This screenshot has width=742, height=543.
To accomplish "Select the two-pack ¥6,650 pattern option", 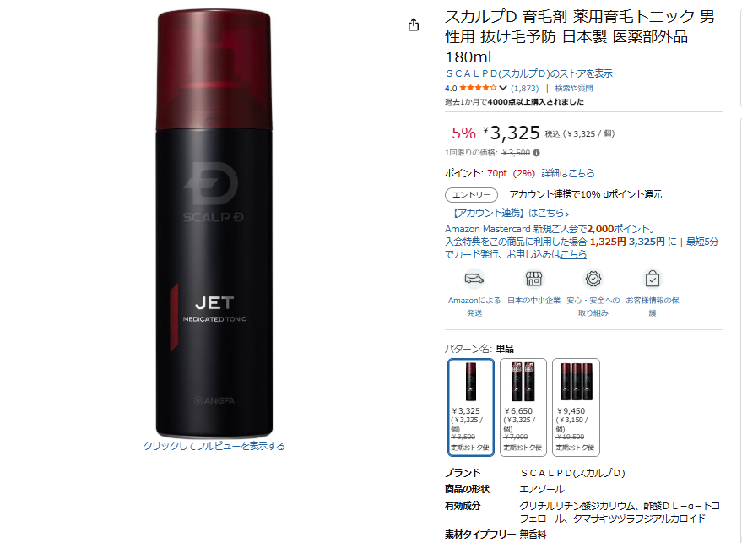I will tap(523, 407).
